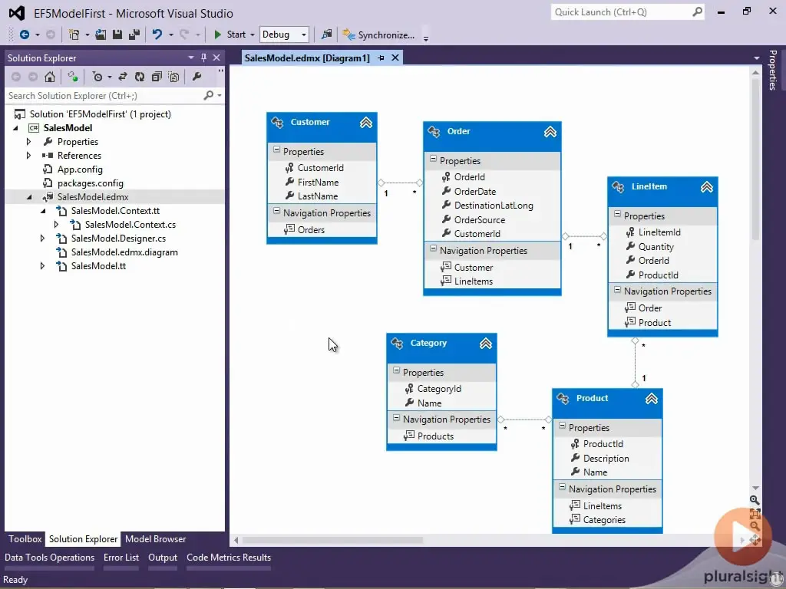The width and height of the screenshot is (786, 589).
Task: Toggle Show All Files in Solution Explorer
Action: point(174,77)
